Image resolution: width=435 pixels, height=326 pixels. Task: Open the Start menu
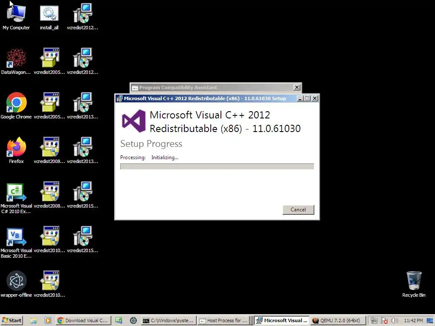(11, 320)
